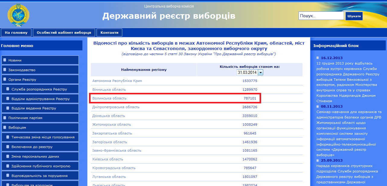Screen dimensions: 387x186
Task: Click voter count 1533775 for Крим
Action: [250, 81]
